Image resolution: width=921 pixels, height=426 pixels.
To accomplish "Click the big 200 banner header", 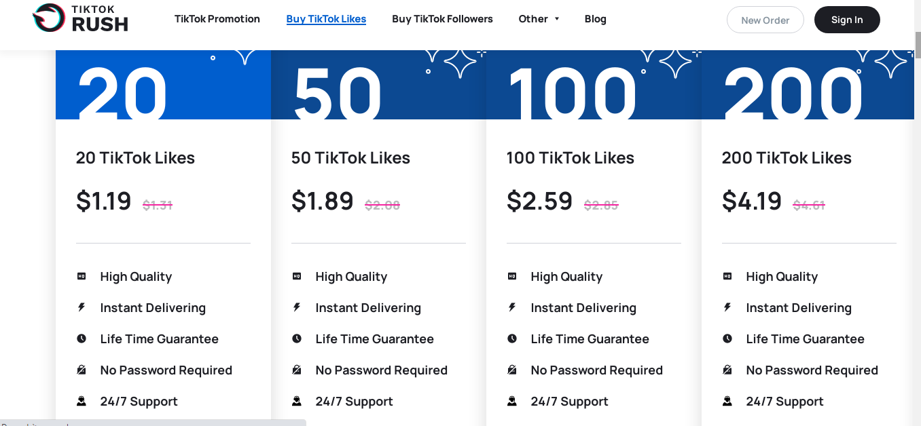I will pos(807,85).
